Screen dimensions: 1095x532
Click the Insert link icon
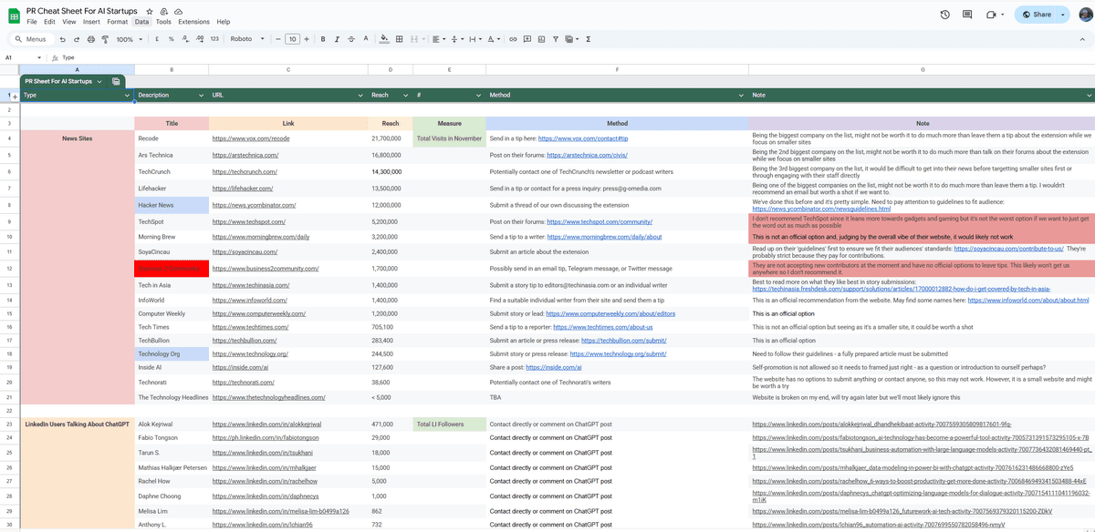513,39
